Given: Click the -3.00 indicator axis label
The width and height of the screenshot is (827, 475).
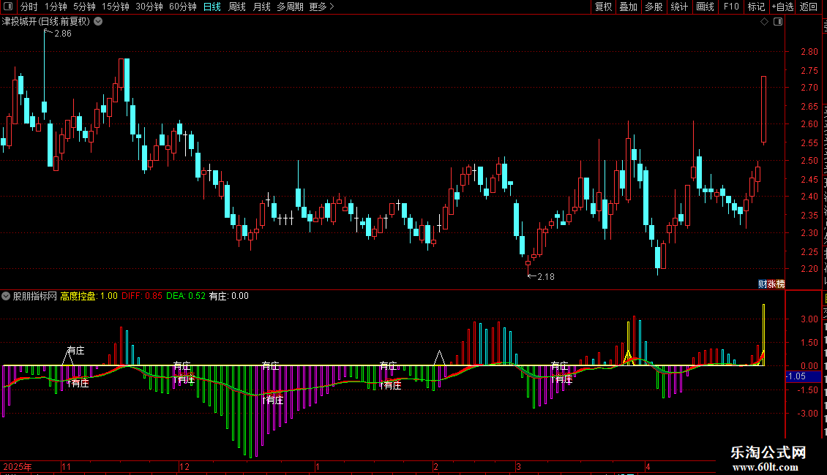Looking at the screenshot, I should pos(807,414).
